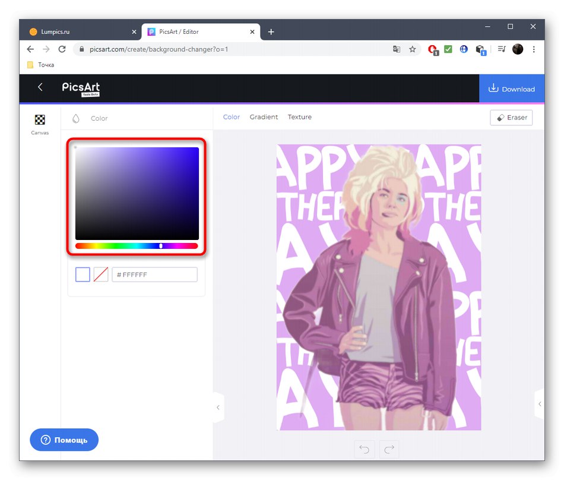Click the green checkmark extension icon
The height and width of the screenshot is (480, 564).
click(448, 49)
